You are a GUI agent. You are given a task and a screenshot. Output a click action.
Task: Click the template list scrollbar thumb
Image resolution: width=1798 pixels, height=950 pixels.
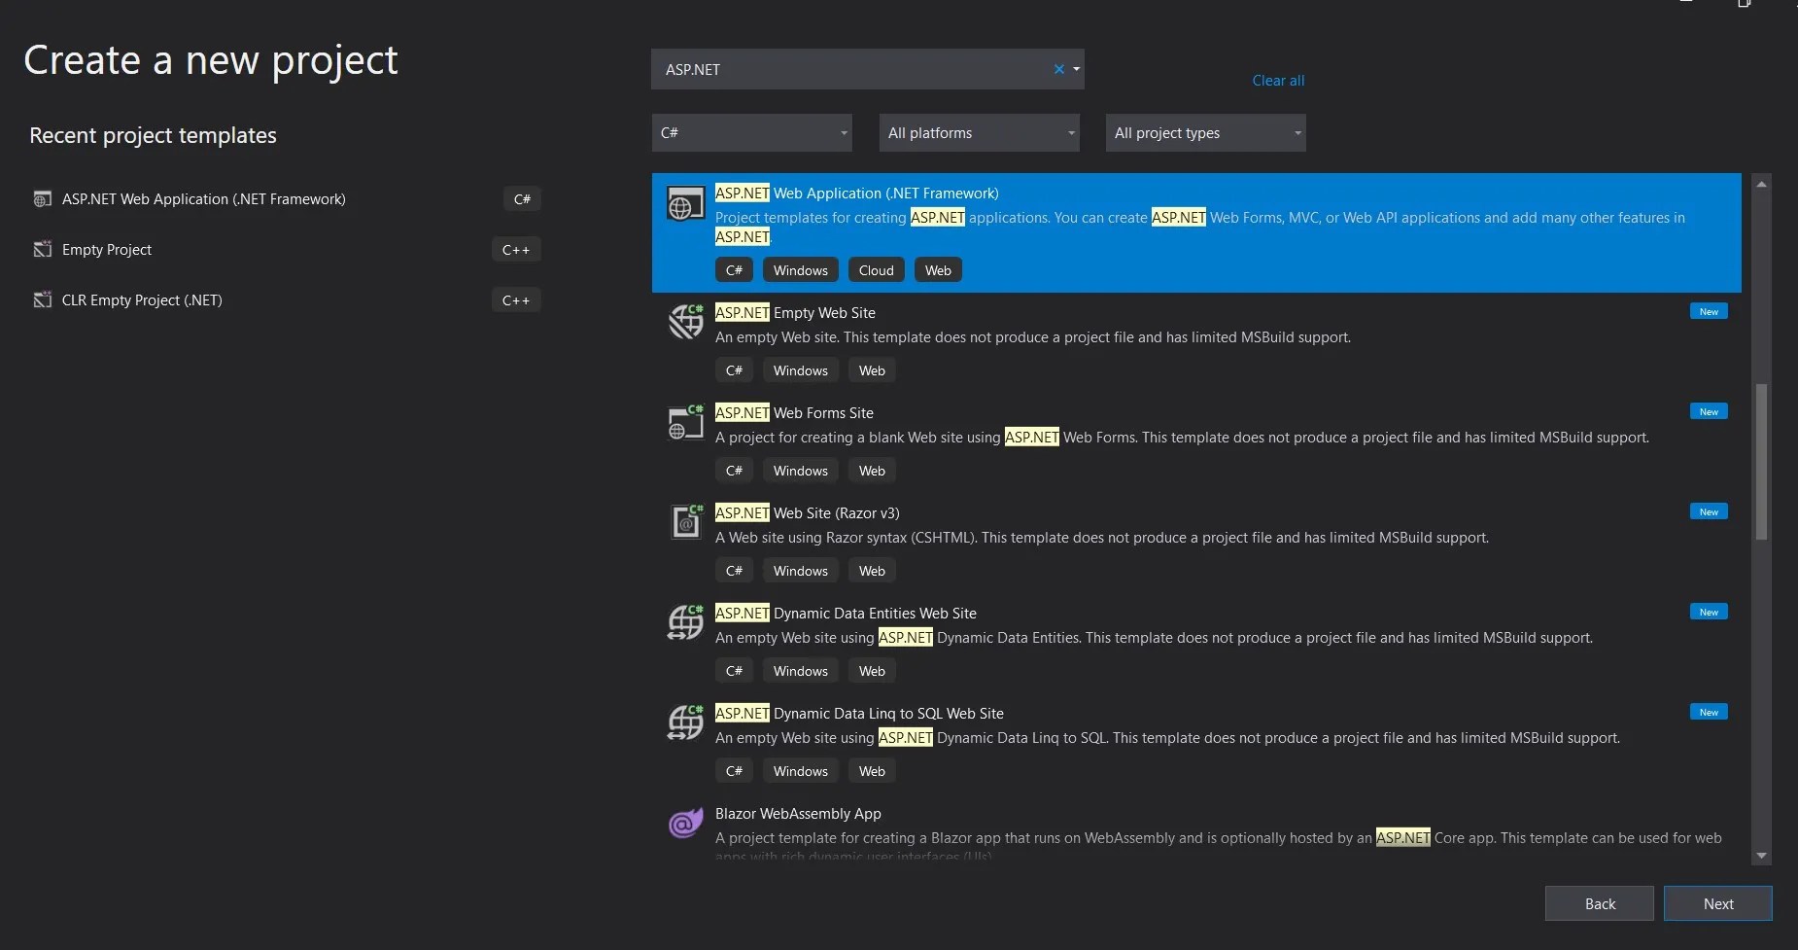coord(1761,462)
